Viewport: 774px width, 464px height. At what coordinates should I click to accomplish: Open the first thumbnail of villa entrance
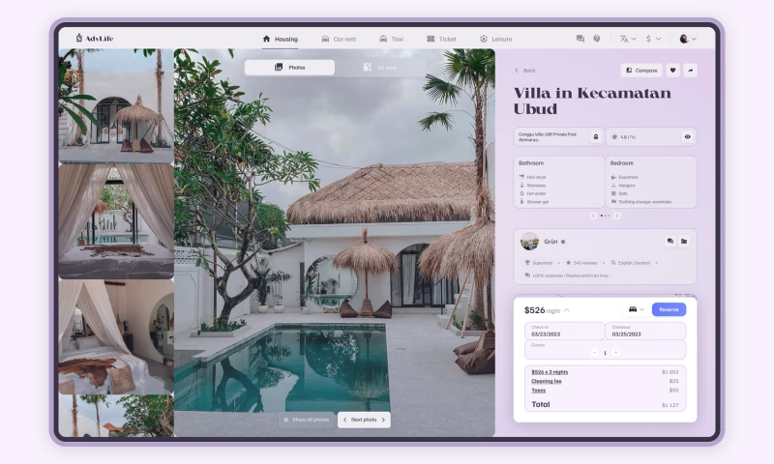pyautogui.click(x=116, y=105)
